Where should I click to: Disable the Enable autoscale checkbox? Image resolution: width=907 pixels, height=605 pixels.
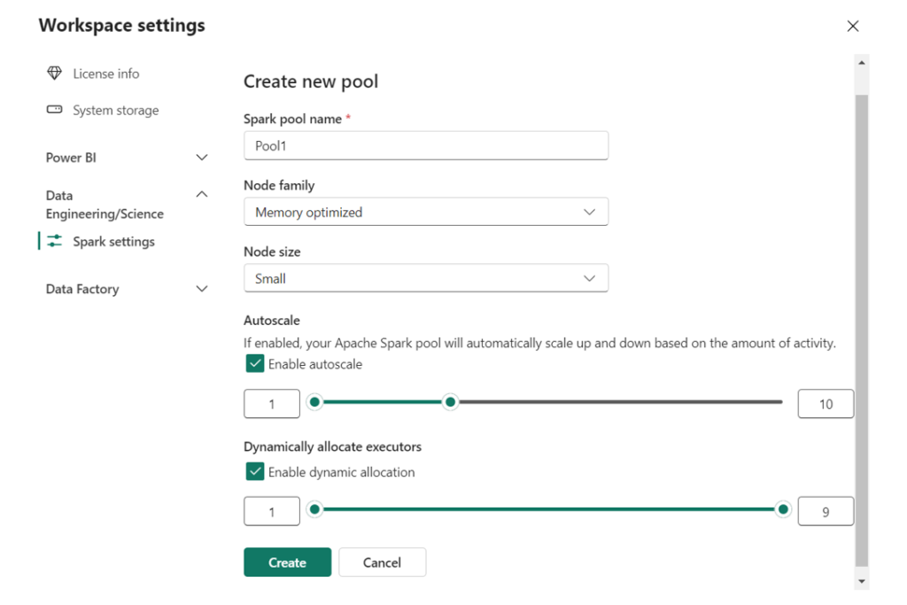click(254, 363)
